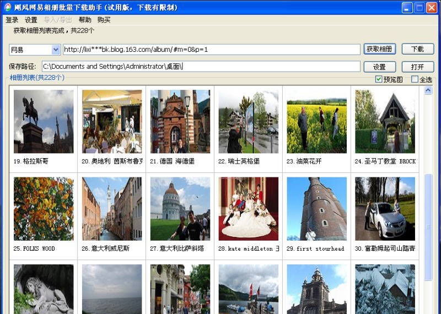Image resolution: width=441 pixels, height=314 pixels.
Task: Select album thumbnail 26. 意大利威尼斯
Action: point(112,209)
